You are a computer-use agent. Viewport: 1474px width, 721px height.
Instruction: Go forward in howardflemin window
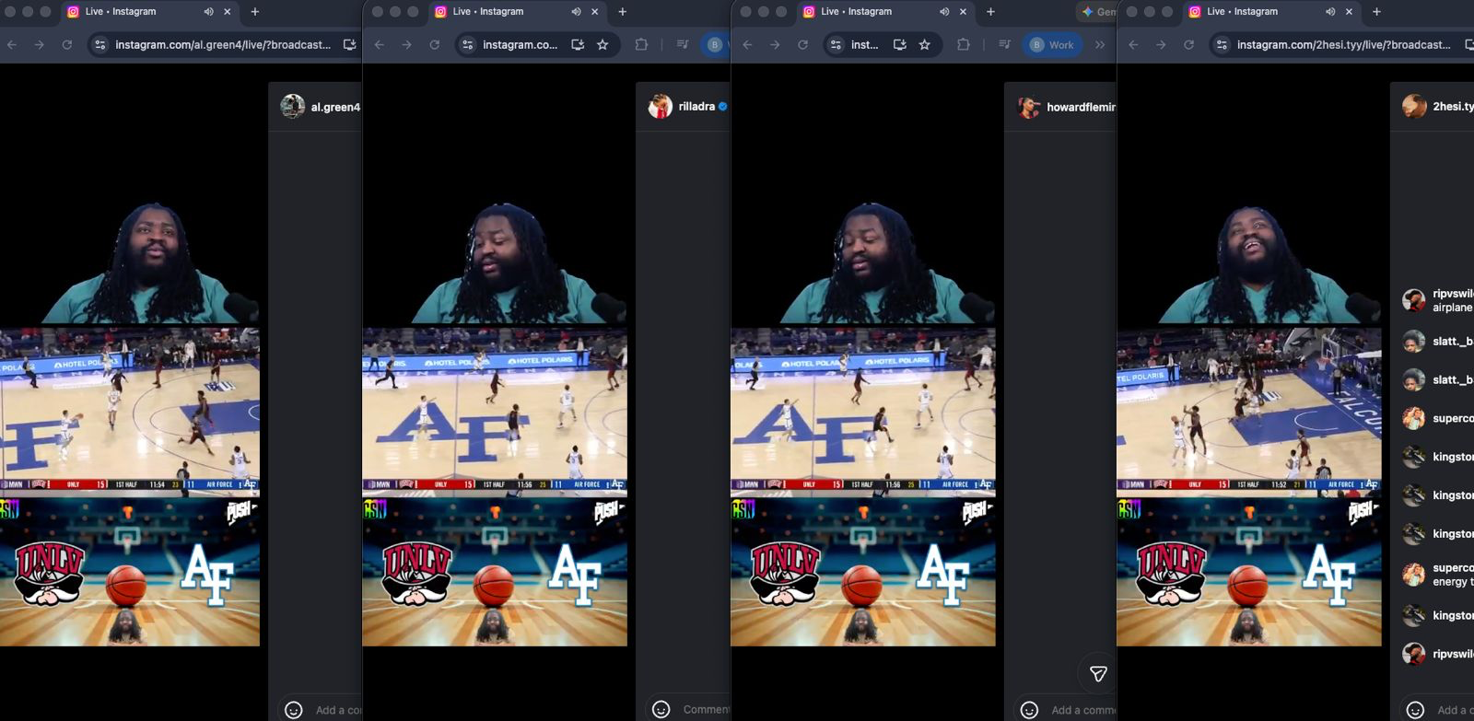pyautogui.click(x=775, y=44)
